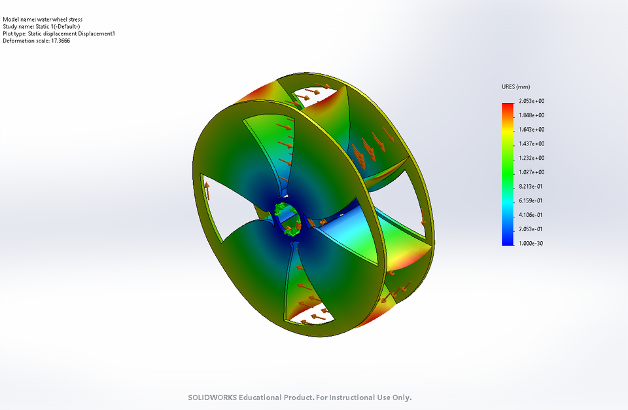This screenshot has height=410, width=628.
Task: Click the URES (mm) legend title
Action: (515, 86)
